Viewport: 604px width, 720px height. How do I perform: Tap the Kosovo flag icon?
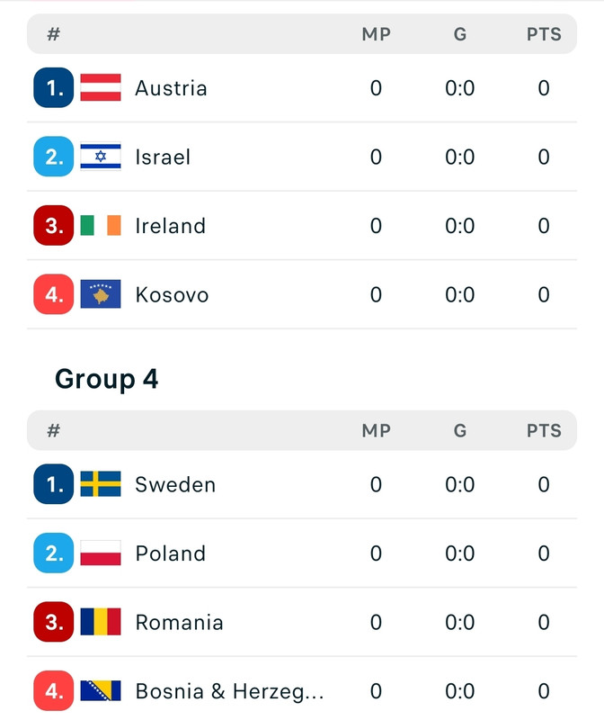tap(101, 294)
